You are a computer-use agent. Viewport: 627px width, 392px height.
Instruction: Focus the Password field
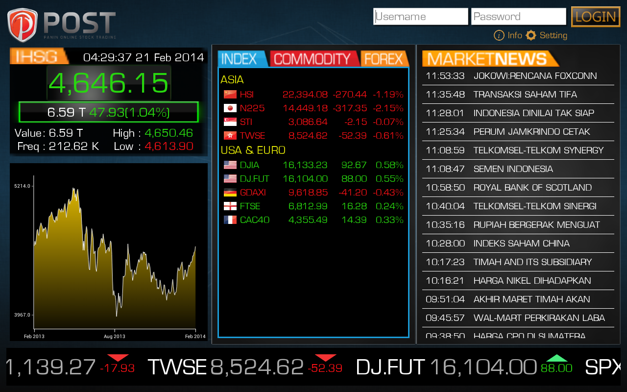[519, 17]
